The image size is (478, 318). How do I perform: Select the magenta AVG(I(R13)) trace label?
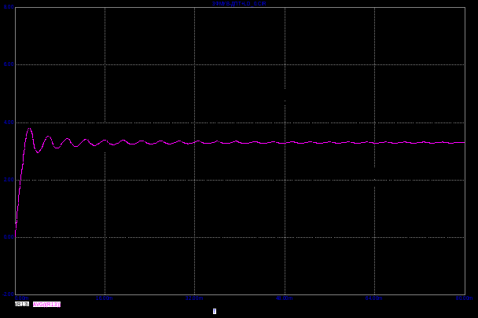coord(46,305)
